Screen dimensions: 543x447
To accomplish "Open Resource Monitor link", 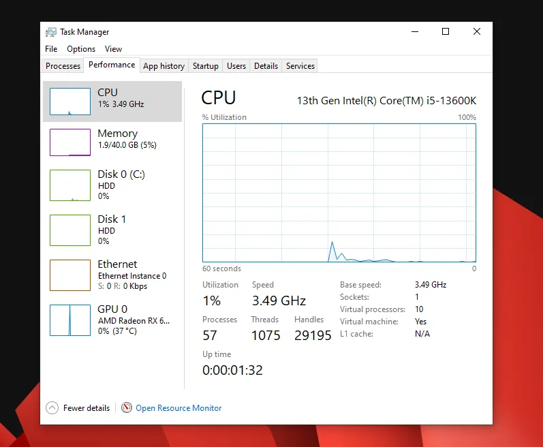I will point(179,408).
